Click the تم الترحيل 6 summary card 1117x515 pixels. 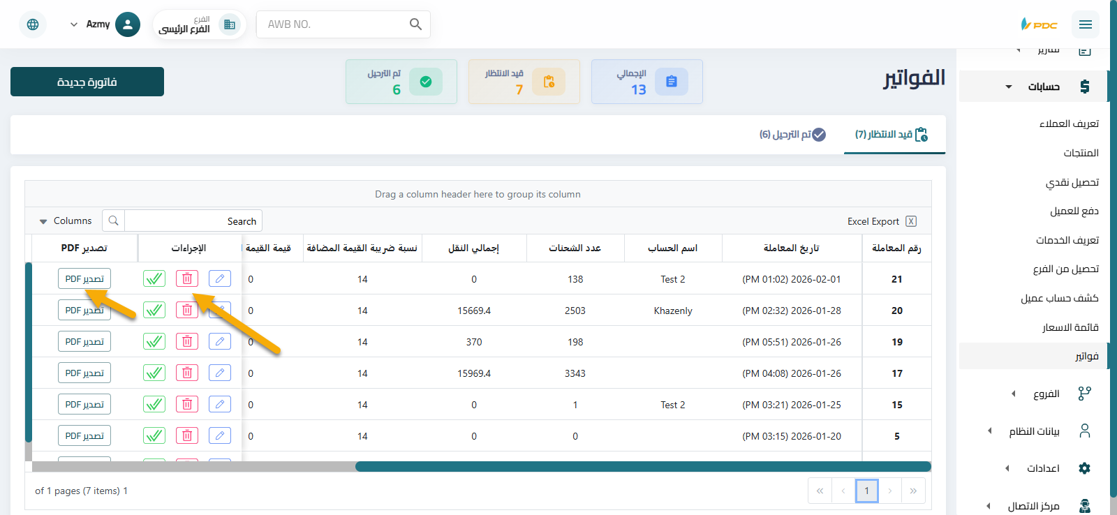pos(401,82)
